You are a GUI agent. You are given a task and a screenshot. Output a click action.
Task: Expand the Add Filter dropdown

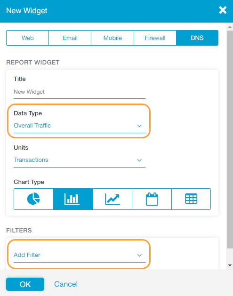click(x=80, y=255)
